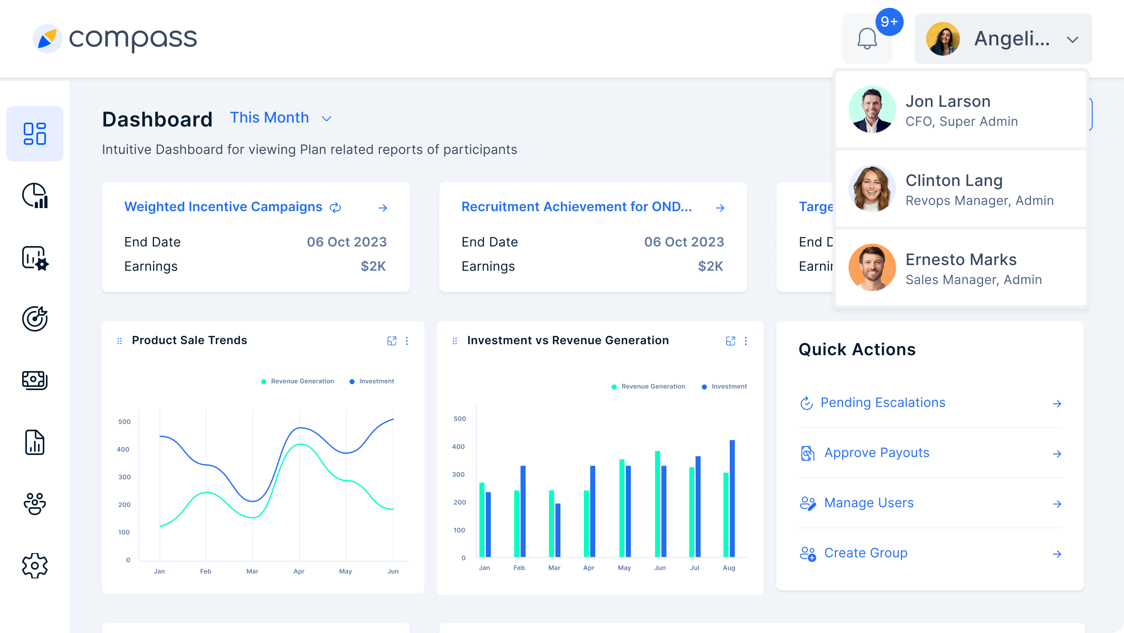1124x633 pixels.
Task: Refresh the Weighted Incentive Campaigns card
Action: [x=335, y=208]
